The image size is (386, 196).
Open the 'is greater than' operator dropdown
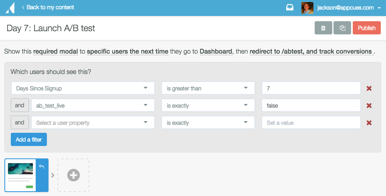(208, 88)
